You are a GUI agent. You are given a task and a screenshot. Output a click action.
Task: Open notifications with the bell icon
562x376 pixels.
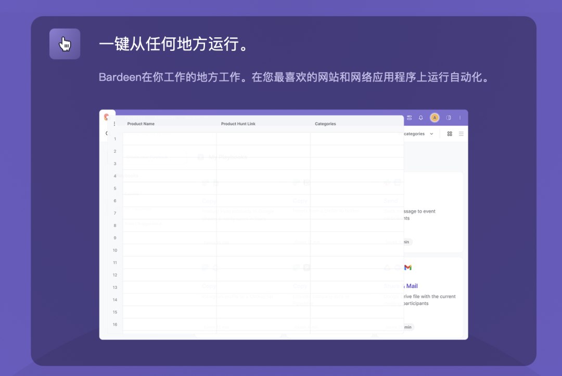421,118
